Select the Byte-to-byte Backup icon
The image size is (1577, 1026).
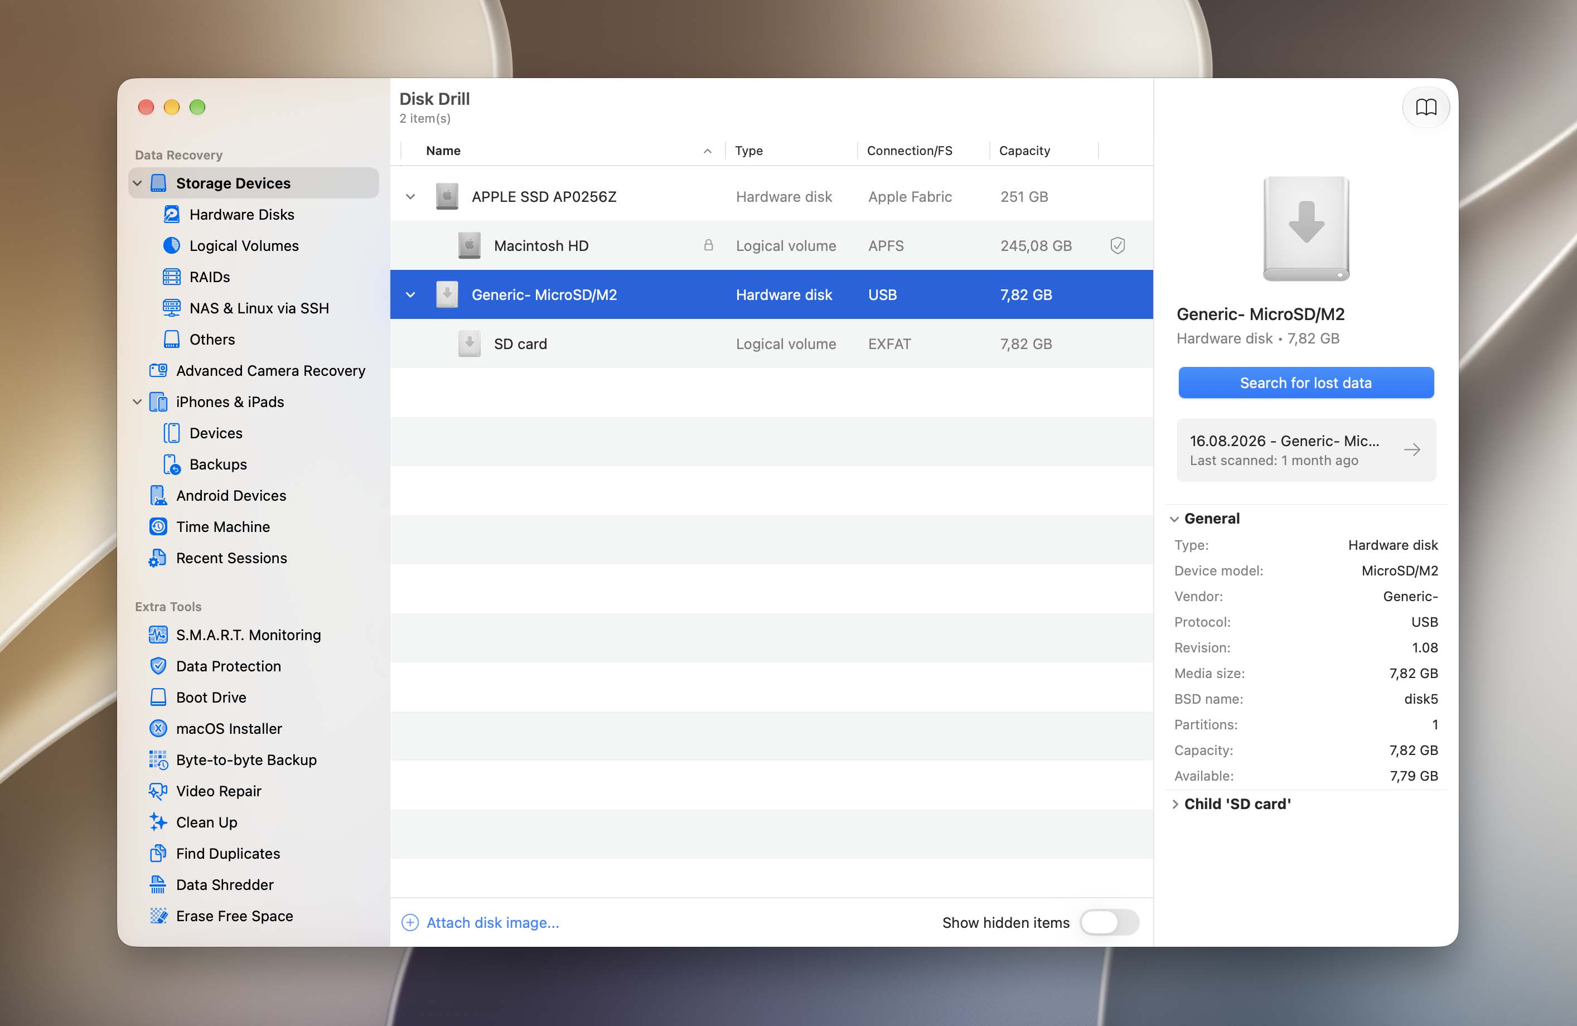click(158, 759)
